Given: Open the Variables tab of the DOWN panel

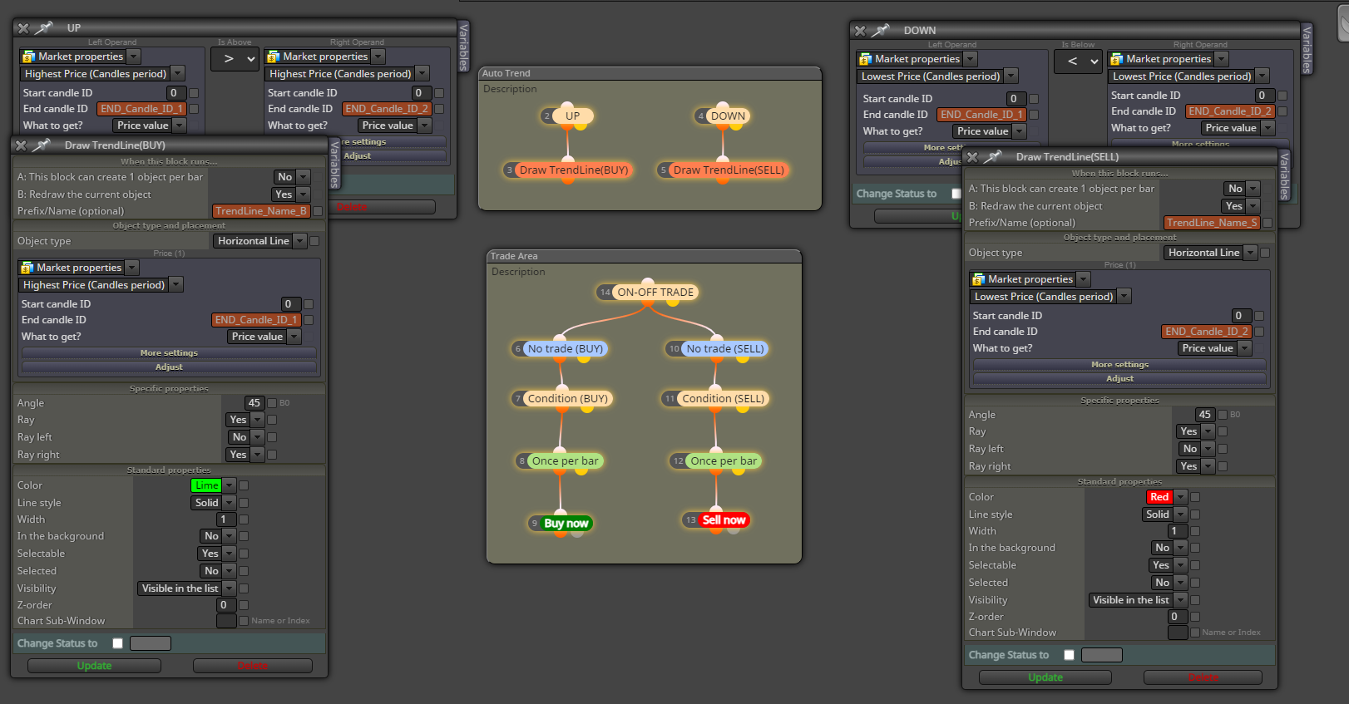Looking at the screenshot, I should (x=1307, y=49).
